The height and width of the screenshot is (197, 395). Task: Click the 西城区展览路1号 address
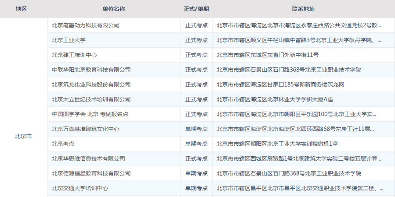point(299,158)
